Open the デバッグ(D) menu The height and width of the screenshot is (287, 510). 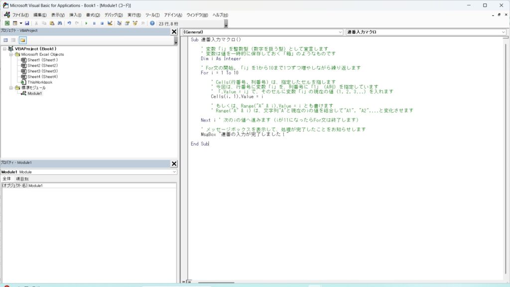(114, 15)
